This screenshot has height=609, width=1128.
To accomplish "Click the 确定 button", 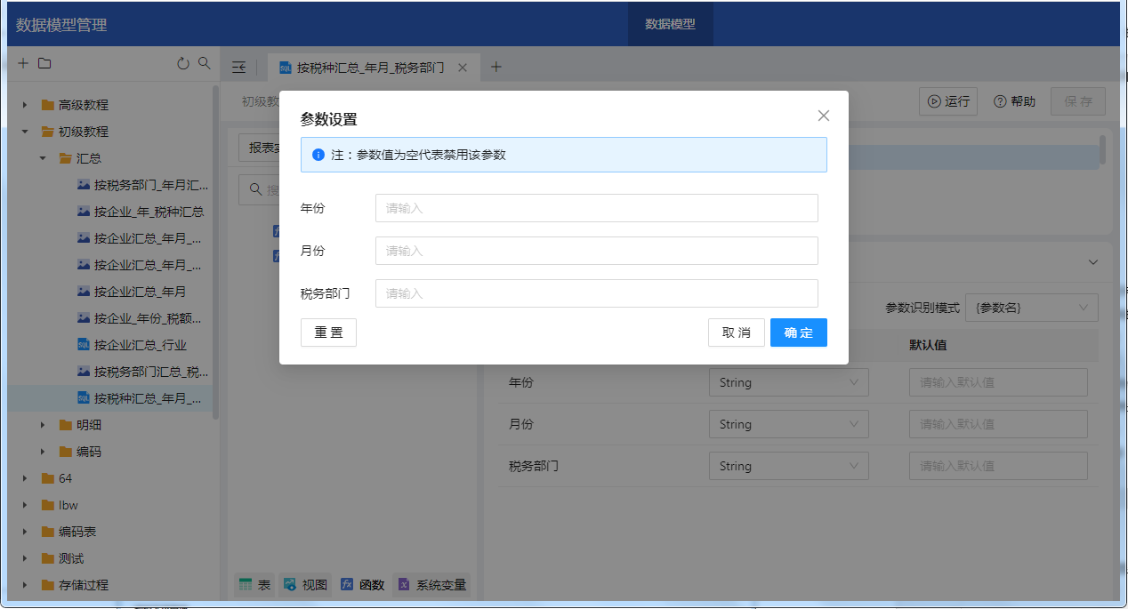I will click(x=798, y=333).
